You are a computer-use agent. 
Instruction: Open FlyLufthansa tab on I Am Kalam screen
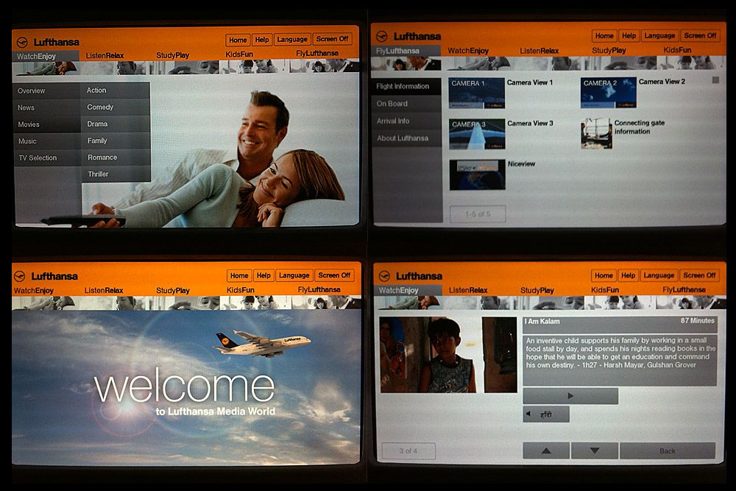click(x=684, y=289)
